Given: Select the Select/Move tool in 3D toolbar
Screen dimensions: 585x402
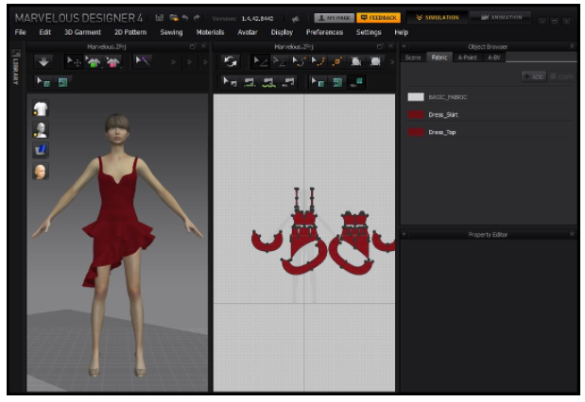Looking at the screenshot, I should (74, 60).
